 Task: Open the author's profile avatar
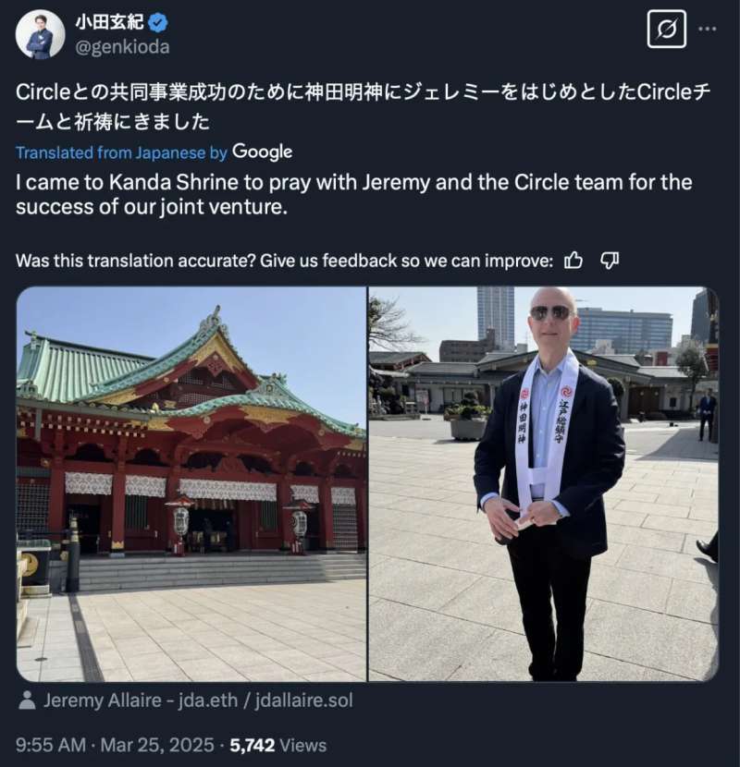pyautogui.click(x=40, y=35)
